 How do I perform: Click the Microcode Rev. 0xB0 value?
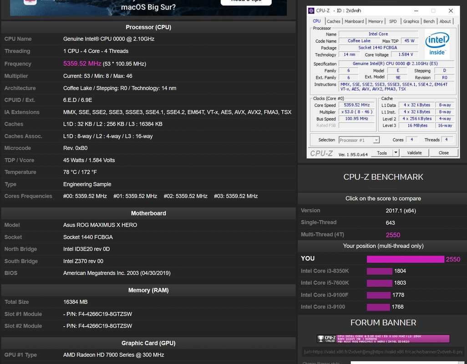(x=76, y=148)
